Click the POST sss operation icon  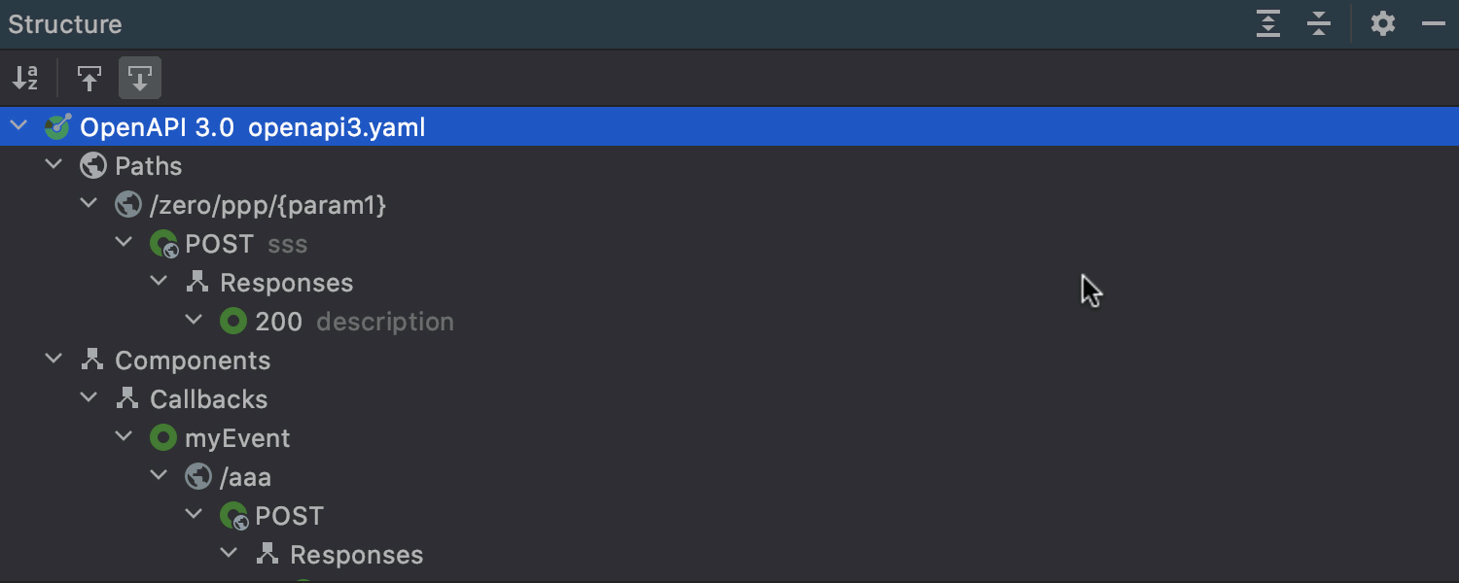click(163, 244)
